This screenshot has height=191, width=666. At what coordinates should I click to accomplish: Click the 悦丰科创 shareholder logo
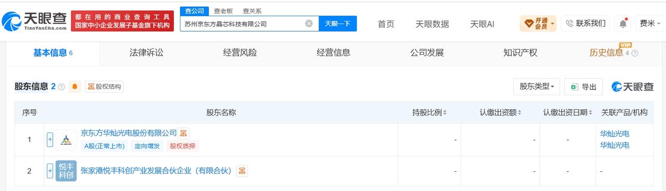click(66, 171)
